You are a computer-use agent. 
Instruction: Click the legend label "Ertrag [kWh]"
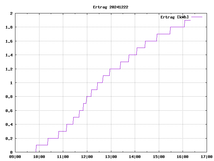175,17
